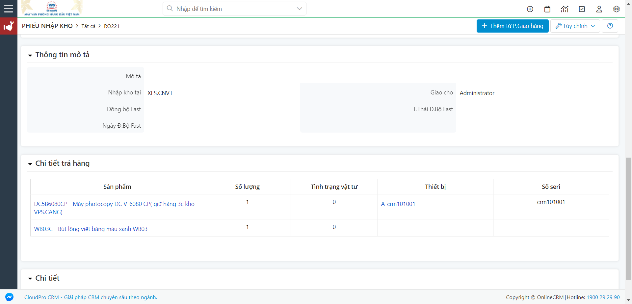Screen dimensions: 632x304
Task: Open the quick create plus icon
Action: click(x=530, y=9)
